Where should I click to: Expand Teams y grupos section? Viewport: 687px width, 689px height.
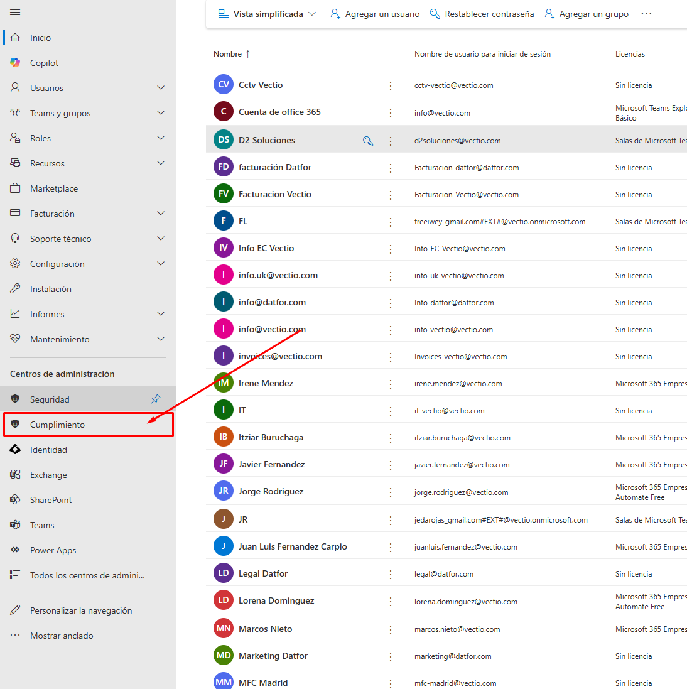click(x=161, y=113)
